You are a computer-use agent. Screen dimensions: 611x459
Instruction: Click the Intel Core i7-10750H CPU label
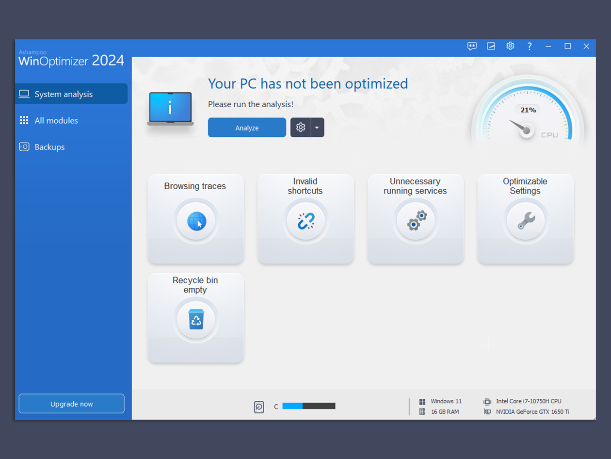529,401
